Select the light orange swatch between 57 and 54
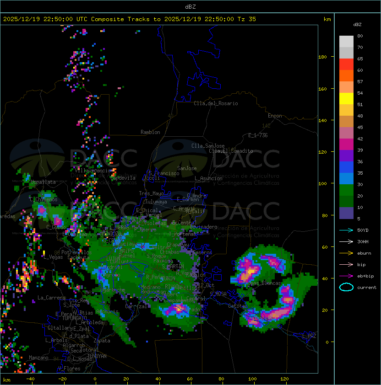Screen dimensions: 381x385 point(346,87)
